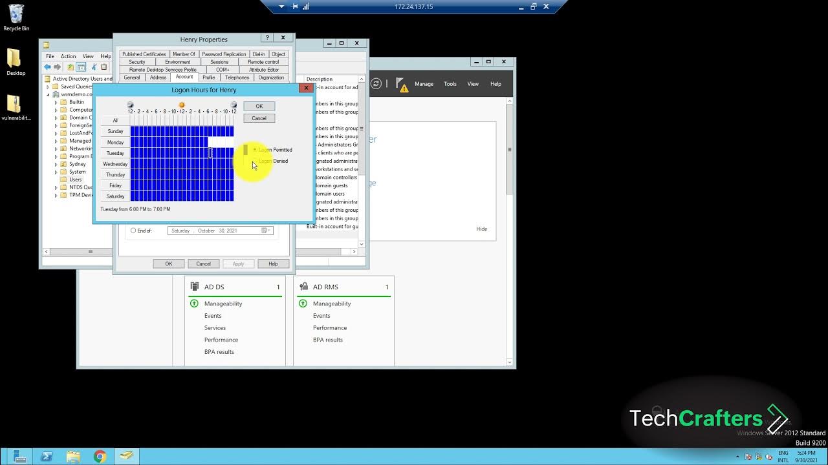
Task: Click AD DS Manageability green status icon
Action: (194, 304)
